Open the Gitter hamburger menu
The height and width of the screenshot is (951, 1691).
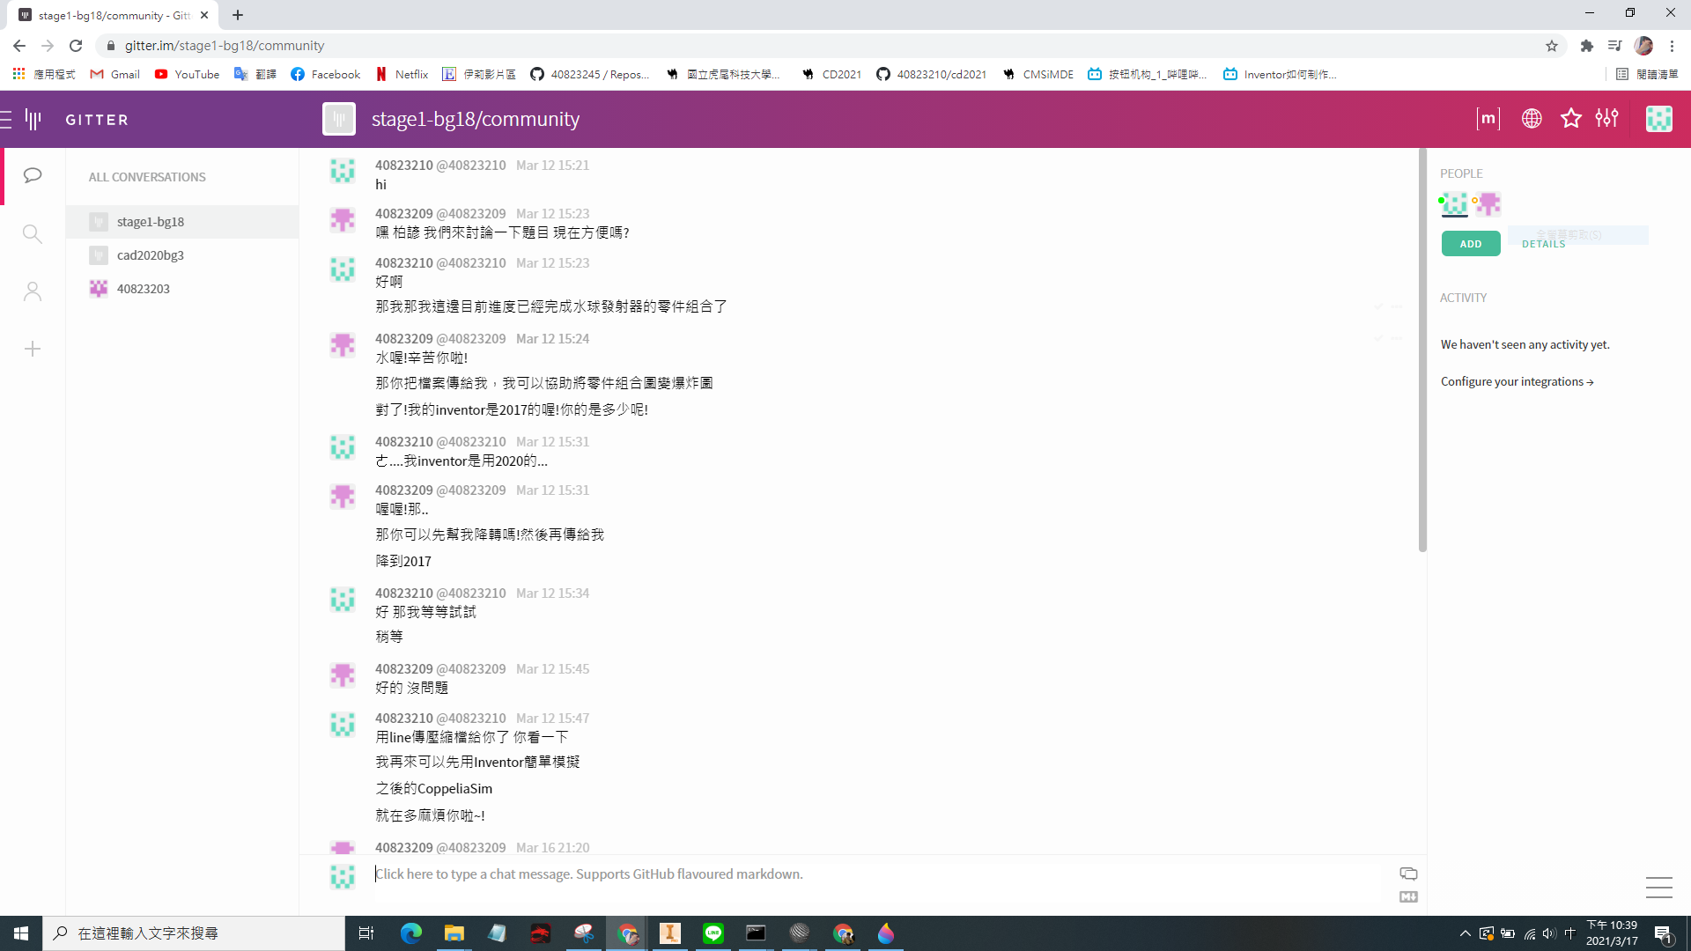pyautogui.click(x=6, y=119)
